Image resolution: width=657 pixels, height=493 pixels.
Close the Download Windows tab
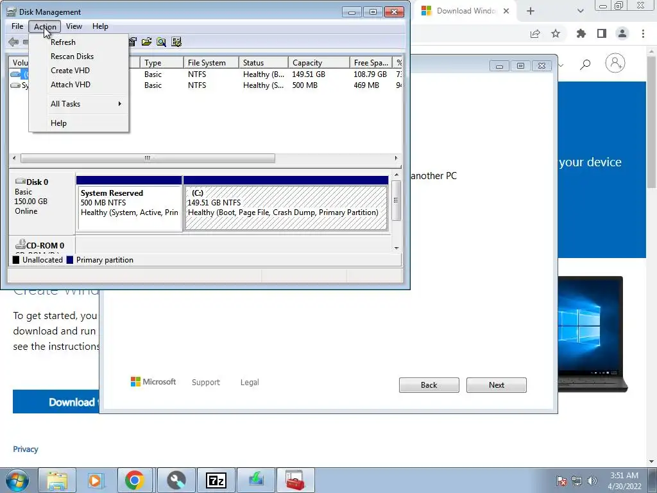click(x=506, y=12)
